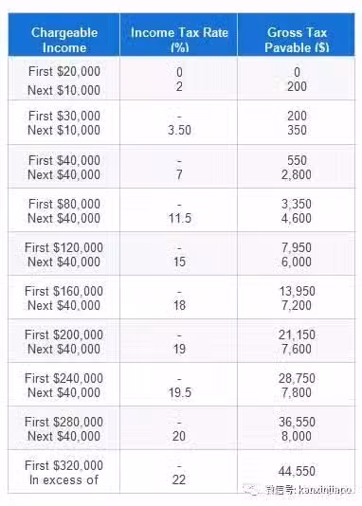Click the kanxinjiapo watermark text
The width and height of the screenshot is (362, 506).
[325, 490]
